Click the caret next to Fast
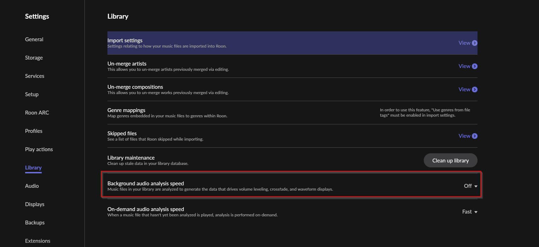Screen dimensions: 539x247 coord(476,212)
